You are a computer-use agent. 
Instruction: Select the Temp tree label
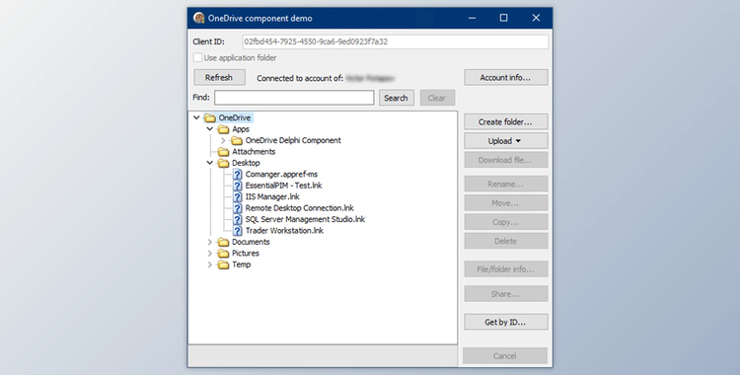click(241, 264)
